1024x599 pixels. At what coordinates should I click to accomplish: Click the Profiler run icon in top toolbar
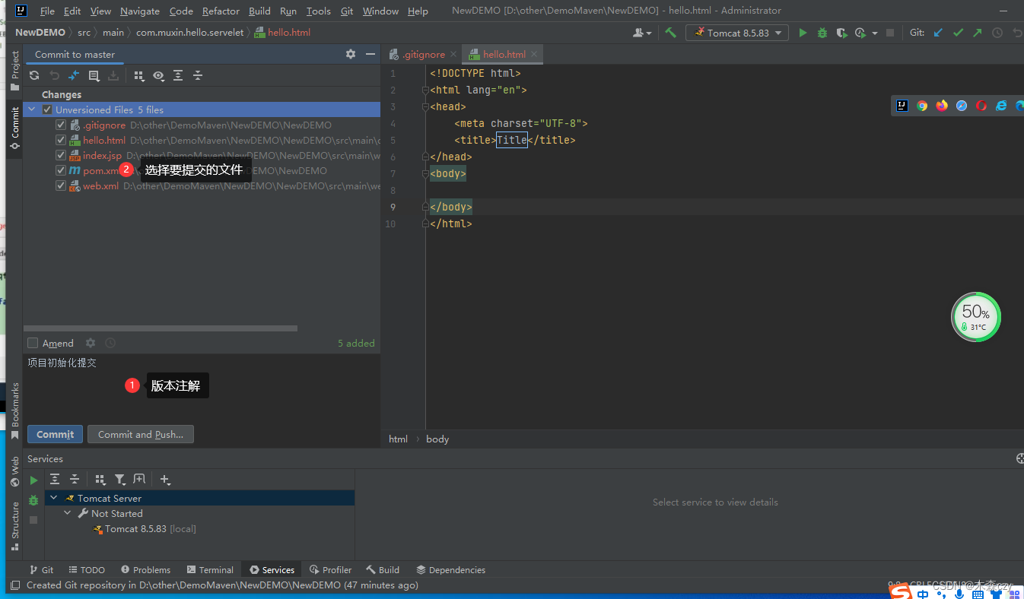tap(860, 33)
